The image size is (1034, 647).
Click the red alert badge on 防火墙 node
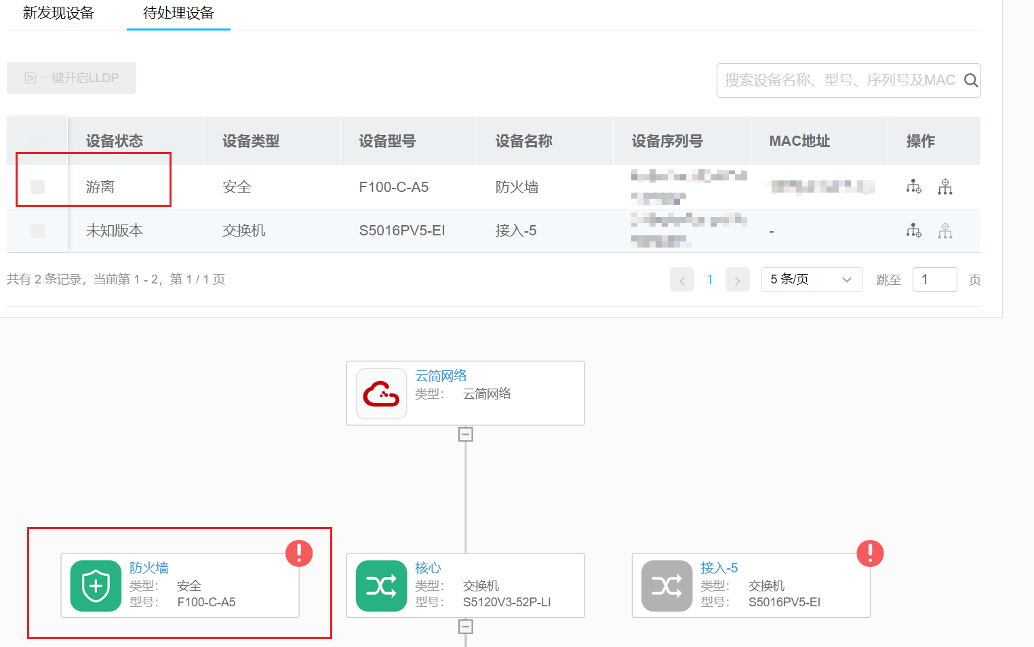click(x=299, y=553)
